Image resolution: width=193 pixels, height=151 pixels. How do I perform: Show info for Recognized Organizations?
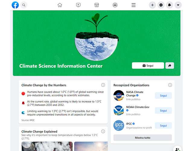pyautogui.click(x=170, y=85)
